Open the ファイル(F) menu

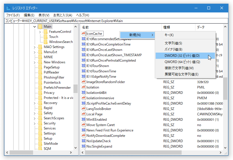tap(13, 15)
